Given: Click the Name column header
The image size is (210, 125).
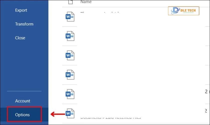Looking at the screenshot, I should pos(86,2).
